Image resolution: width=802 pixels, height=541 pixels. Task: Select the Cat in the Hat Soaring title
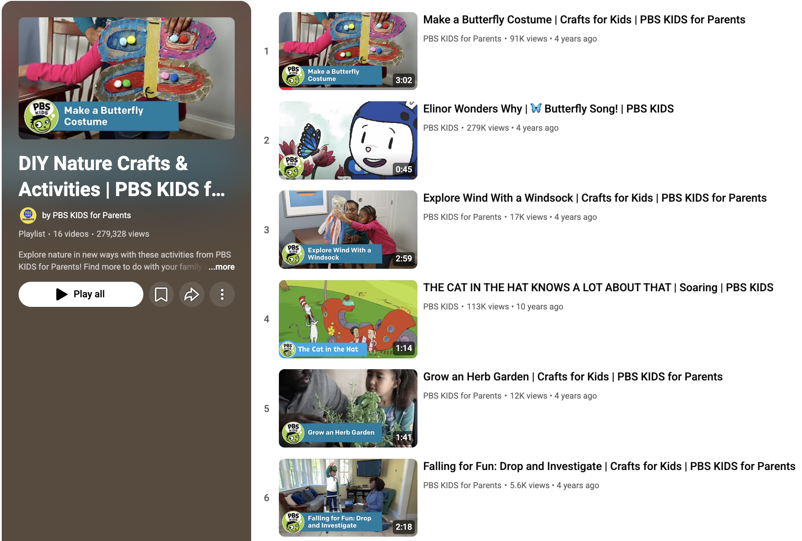pyautogui.click(x=598, y=287)
